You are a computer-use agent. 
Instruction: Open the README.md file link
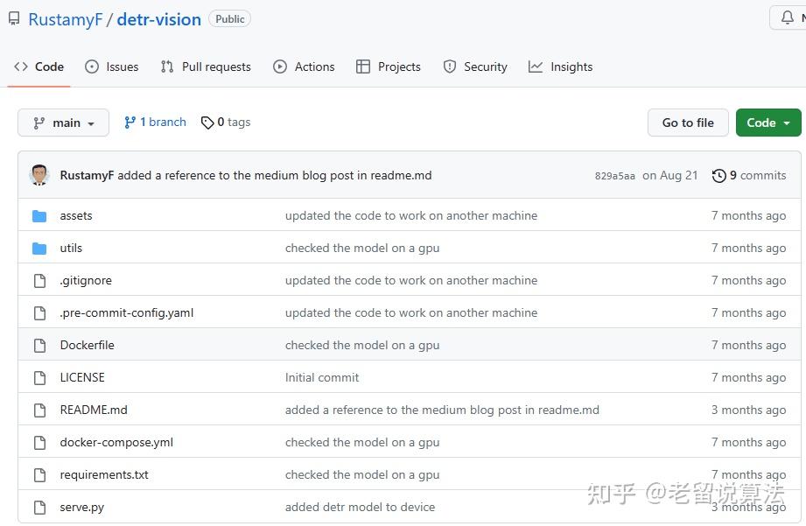tap(94, 410)
